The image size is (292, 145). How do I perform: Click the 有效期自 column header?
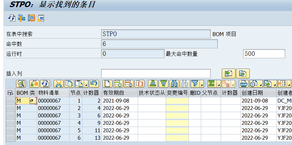[120, 93]
